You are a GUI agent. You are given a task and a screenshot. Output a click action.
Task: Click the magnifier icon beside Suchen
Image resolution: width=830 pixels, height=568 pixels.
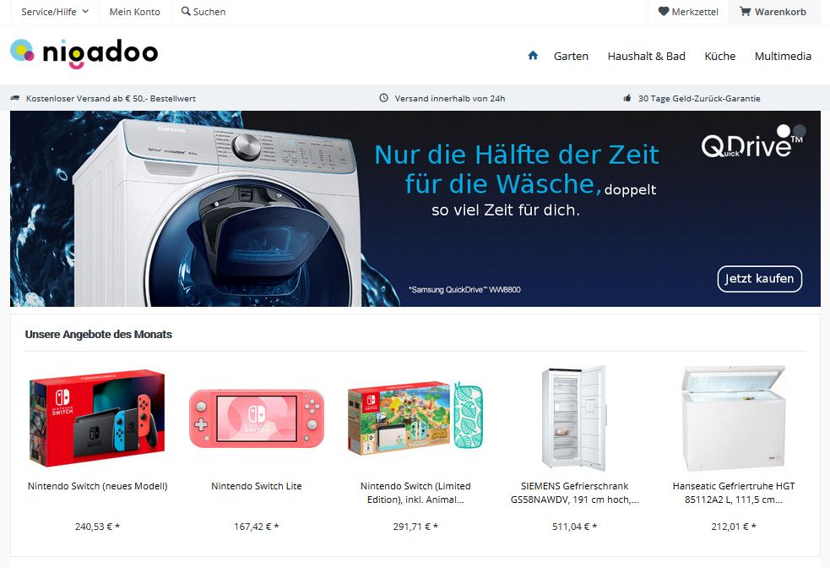186,11
